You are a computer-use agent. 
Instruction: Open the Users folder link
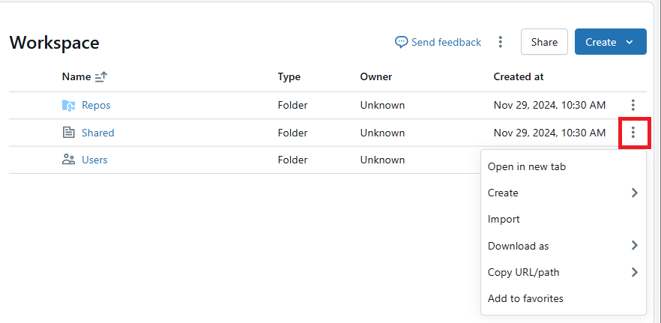pyautogui.click(x=94, y=160)
